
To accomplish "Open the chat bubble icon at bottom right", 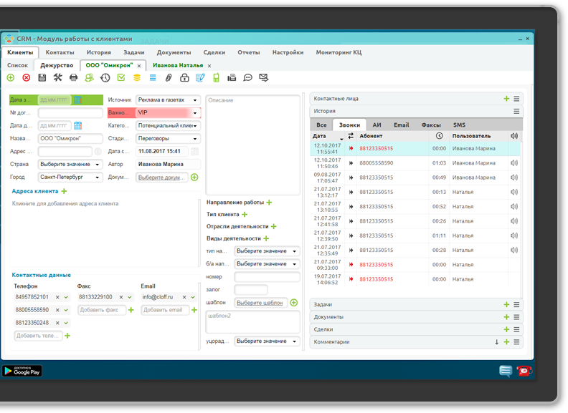I will click(x=506, y=371).
